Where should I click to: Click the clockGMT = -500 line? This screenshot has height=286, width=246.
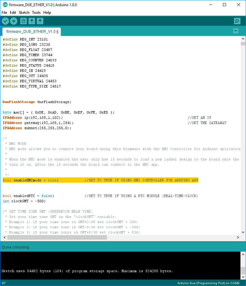[24, 201]
